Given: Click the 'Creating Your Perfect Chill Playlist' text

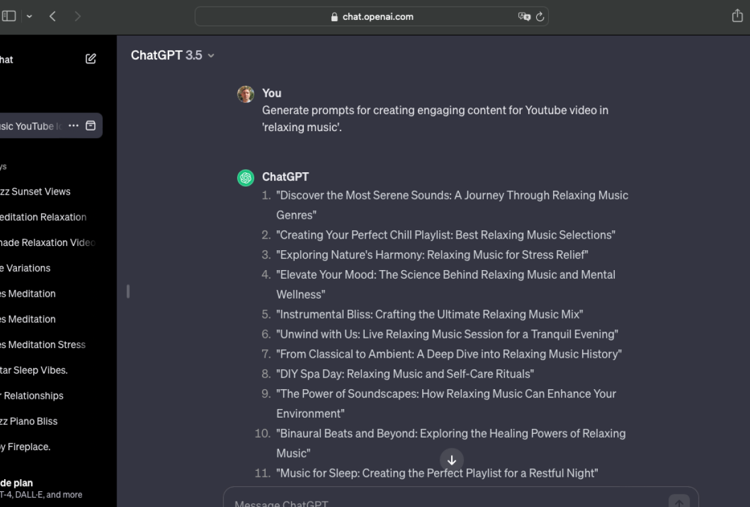Looking at the screenshot, I should [x=446, y=234].
